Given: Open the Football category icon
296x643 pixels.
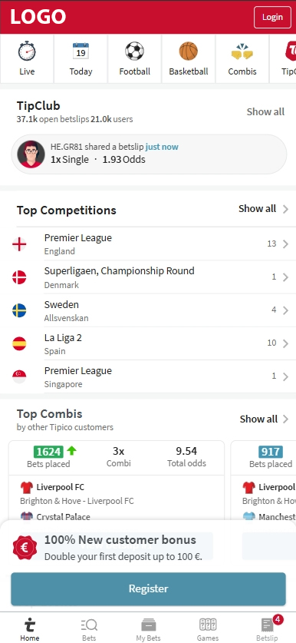Looking at the screenshot, I should pos(135,51).
